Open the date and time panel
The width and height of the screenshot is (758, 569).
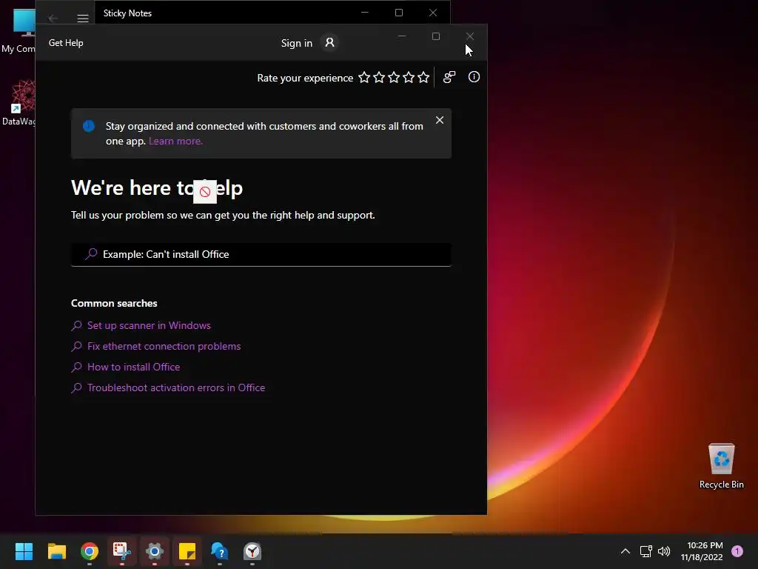pos(702,551)
